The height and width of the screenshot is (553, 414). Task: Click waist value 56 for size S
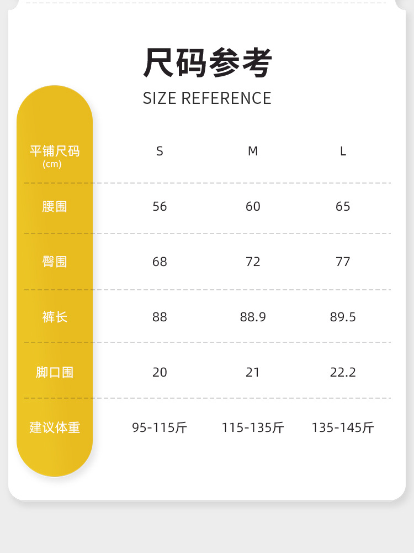click(x=160, y=207)
